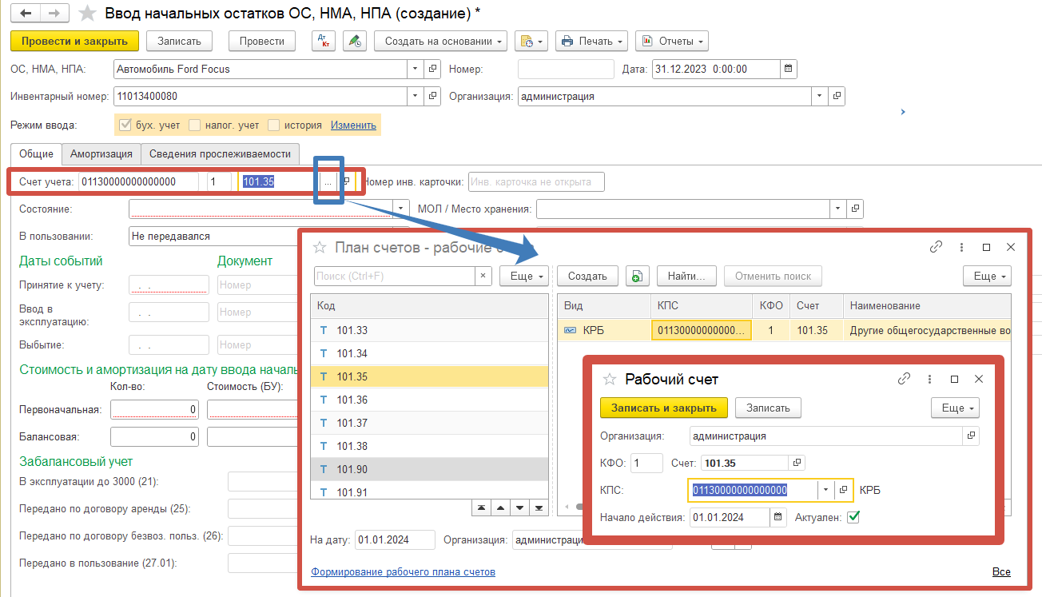Open the Организация card icon in main form

[x=837, y=97]
